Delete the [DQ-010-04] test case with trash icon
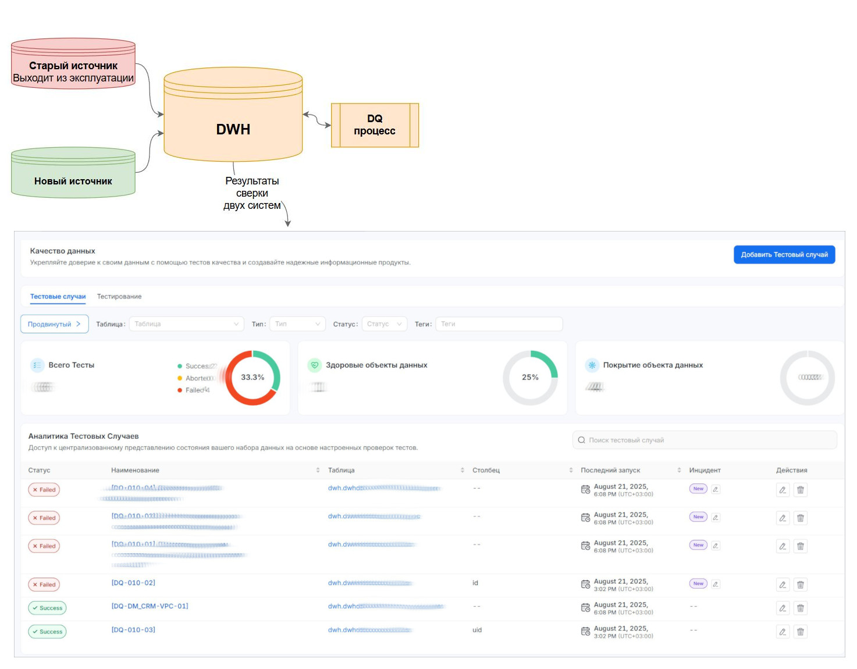857x669 pixels. [x=801, y=490]
